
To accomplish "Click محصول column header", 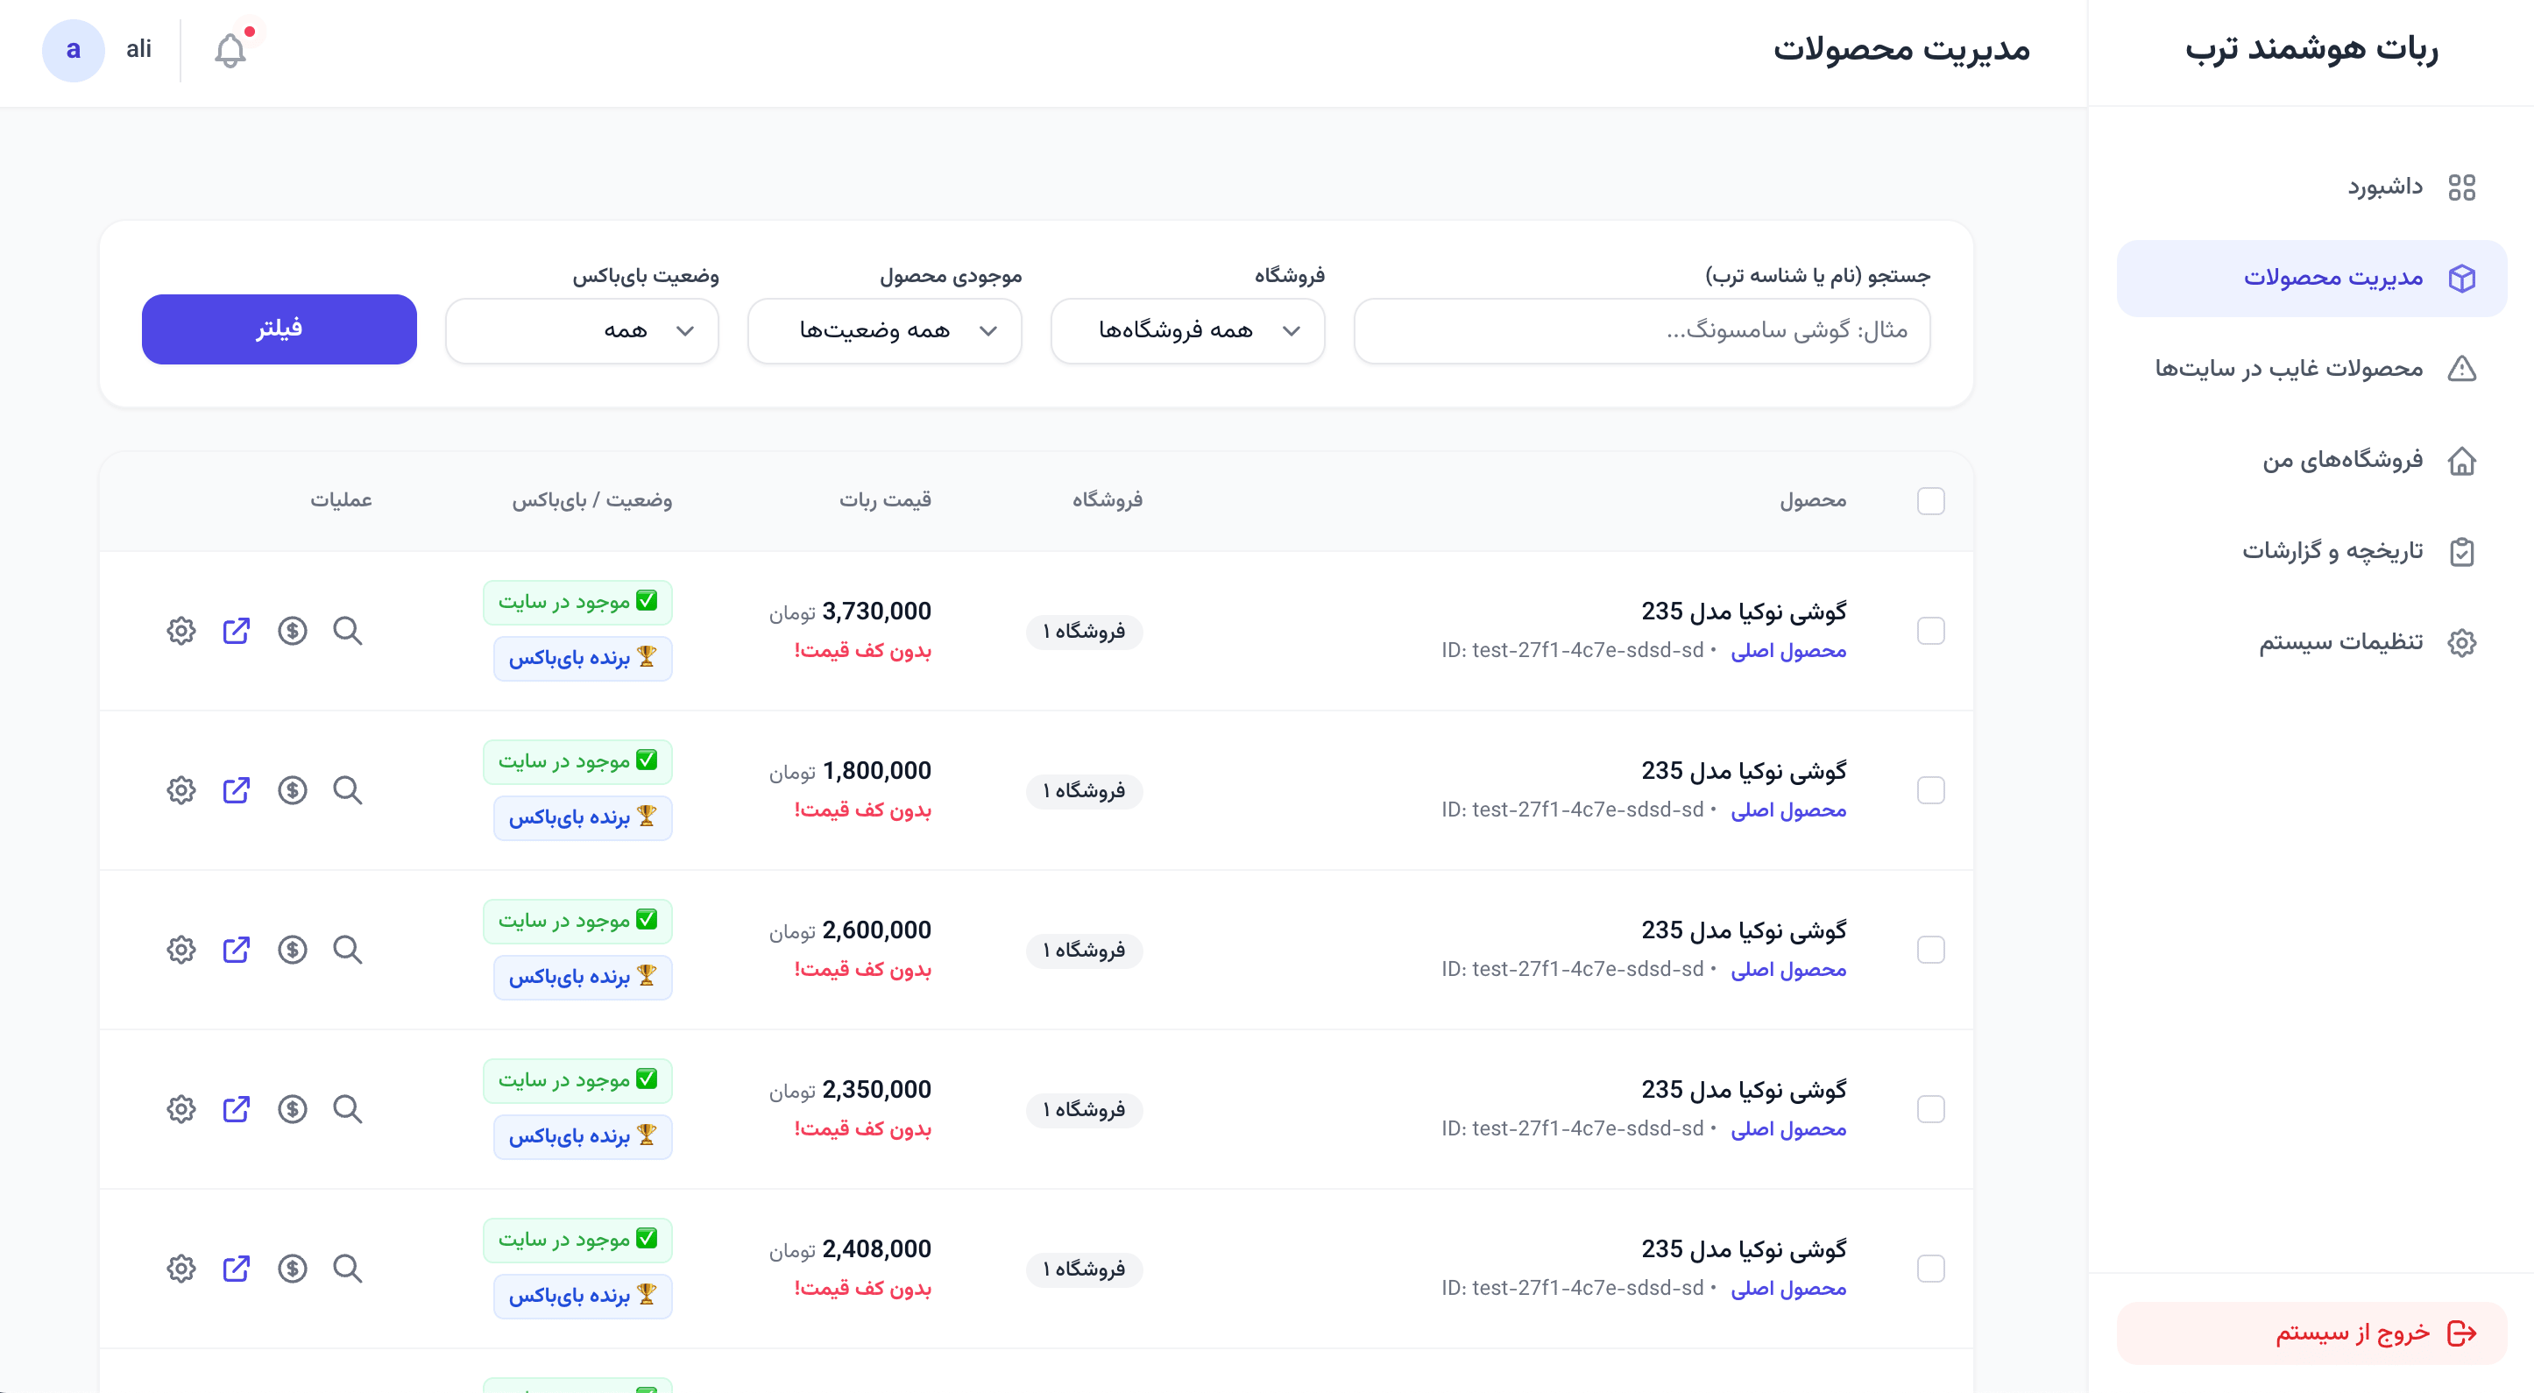I will click(x=1813, y=499).
